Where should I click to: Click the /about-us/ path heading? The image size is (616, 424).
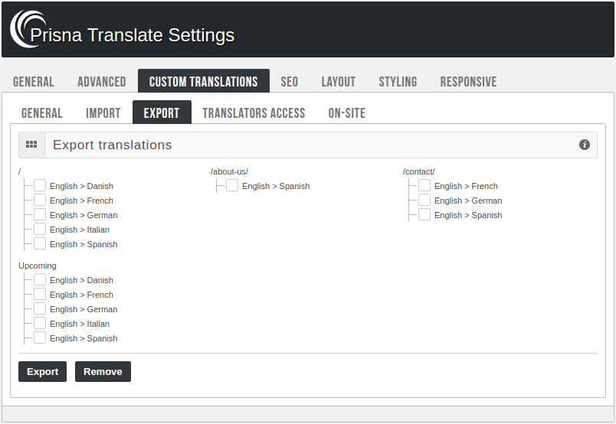tap(229, 171)
